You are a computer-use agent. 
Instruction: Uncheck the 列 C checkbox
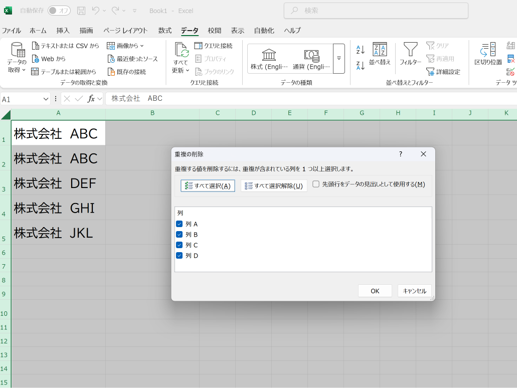point(180,245)
